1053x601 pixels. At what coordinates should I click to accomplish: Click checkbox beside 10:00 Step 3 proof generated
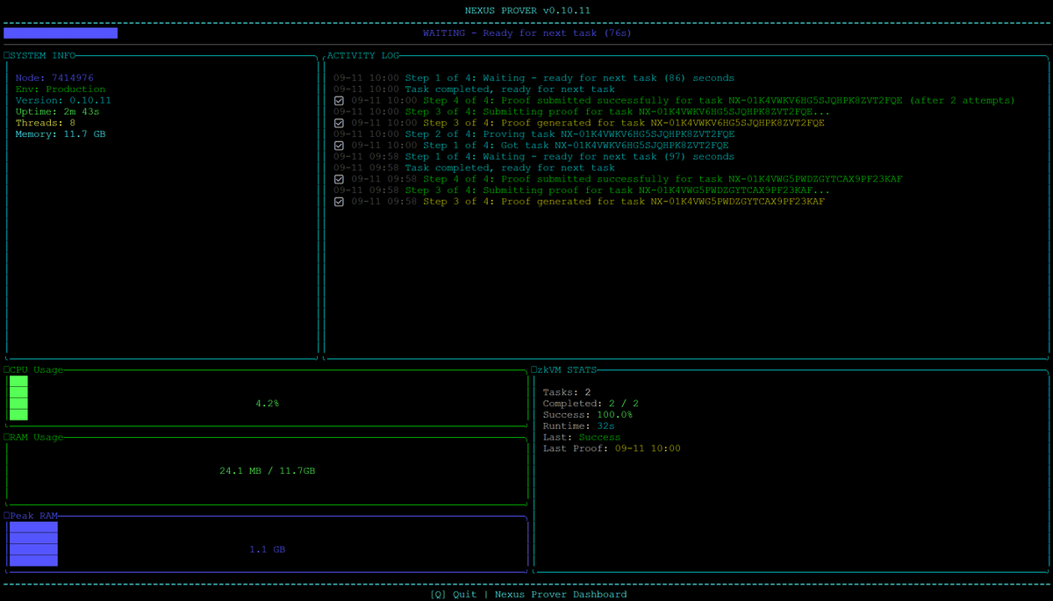click(x=339, y=124)
